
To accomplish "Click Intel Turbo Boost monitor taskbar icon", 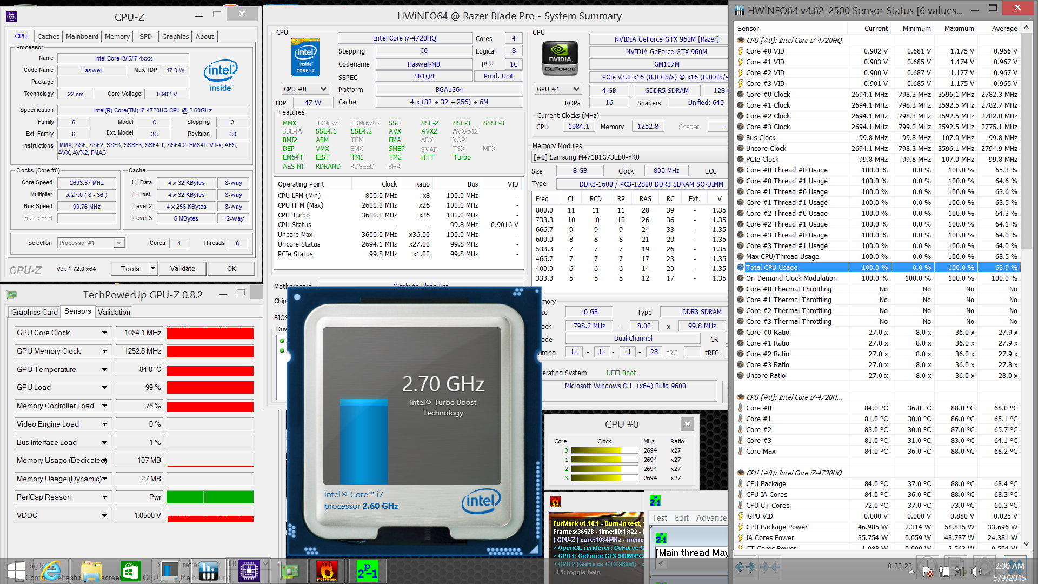I will click(x=170, y=570).
